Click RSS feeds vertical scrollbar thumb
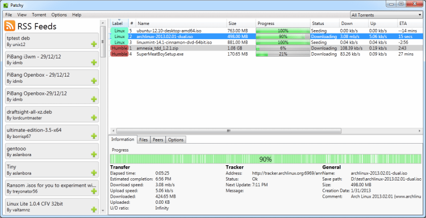This screenshot has height=218, width=426. (x=103, y=41)
